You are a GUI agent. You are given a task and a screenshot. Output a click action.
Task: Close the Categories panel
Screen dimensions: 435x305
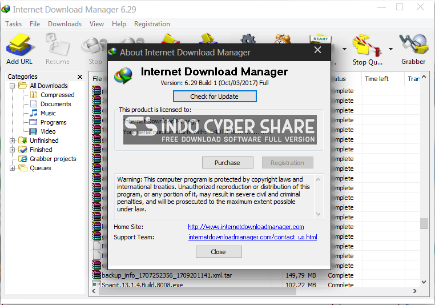point(80,77)
